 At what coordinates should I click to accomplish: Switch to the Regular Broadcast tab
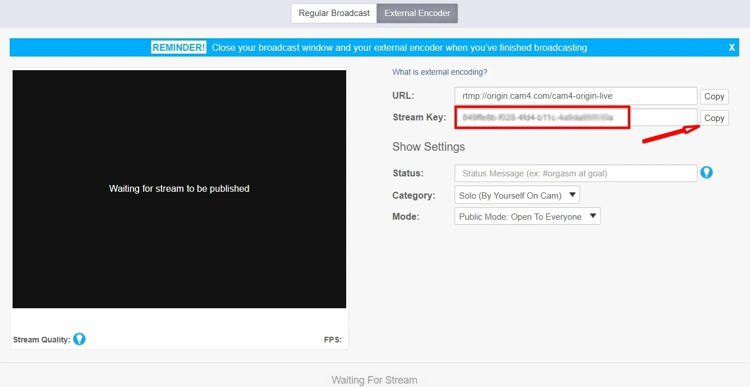(334, 13)
